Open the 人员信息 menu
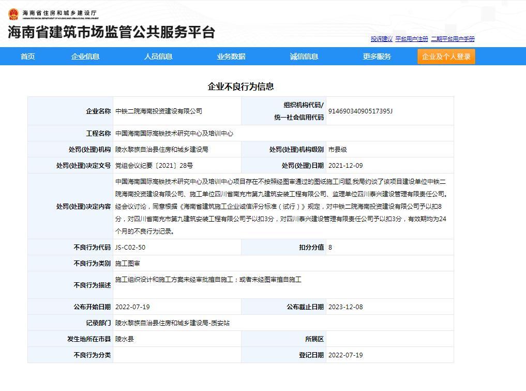 coord(158,56)
